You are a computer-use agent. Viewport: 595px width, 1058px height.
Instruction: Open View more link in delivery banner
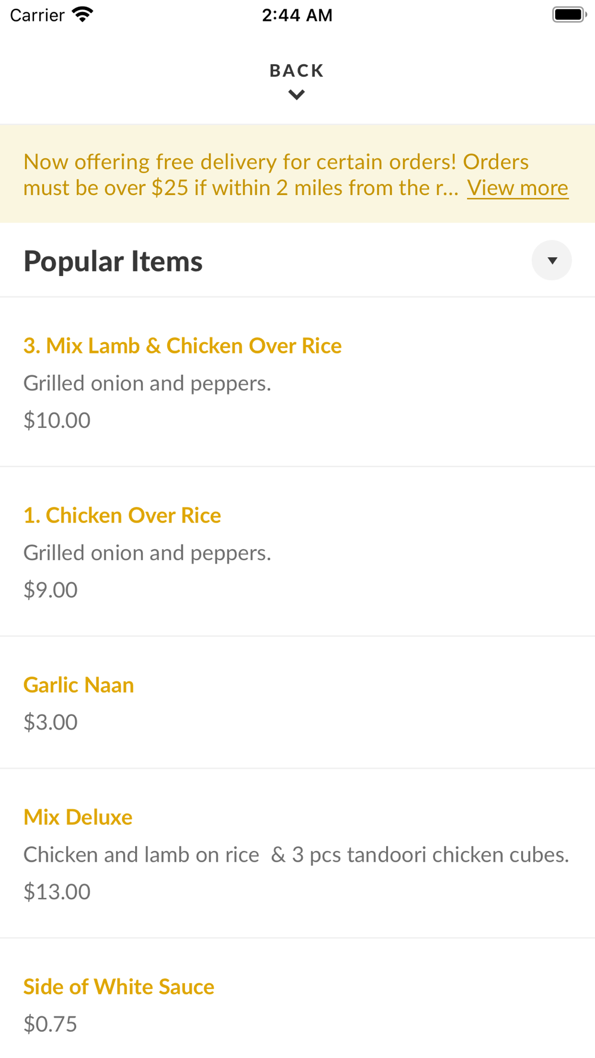click(x=517, y=188)
